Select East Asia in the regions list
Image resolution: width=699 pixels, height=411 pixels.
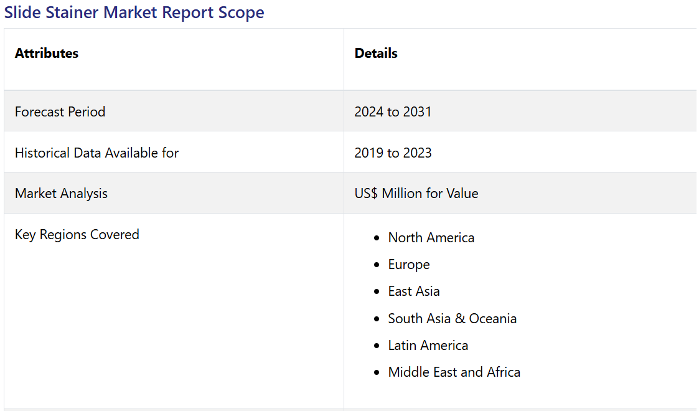pos(414,291)
